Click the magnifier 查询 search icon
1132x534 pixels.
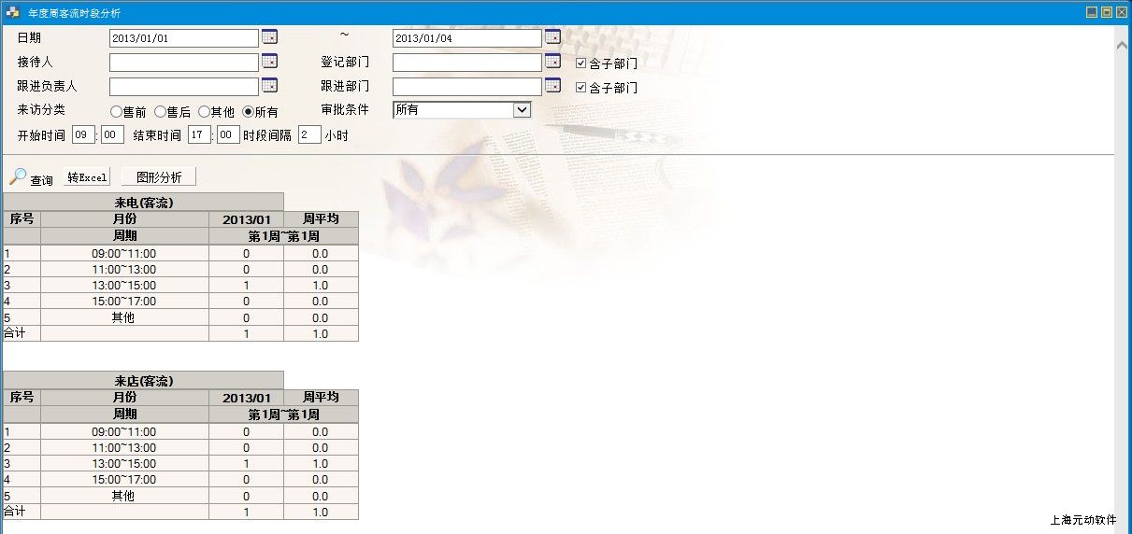19,176
